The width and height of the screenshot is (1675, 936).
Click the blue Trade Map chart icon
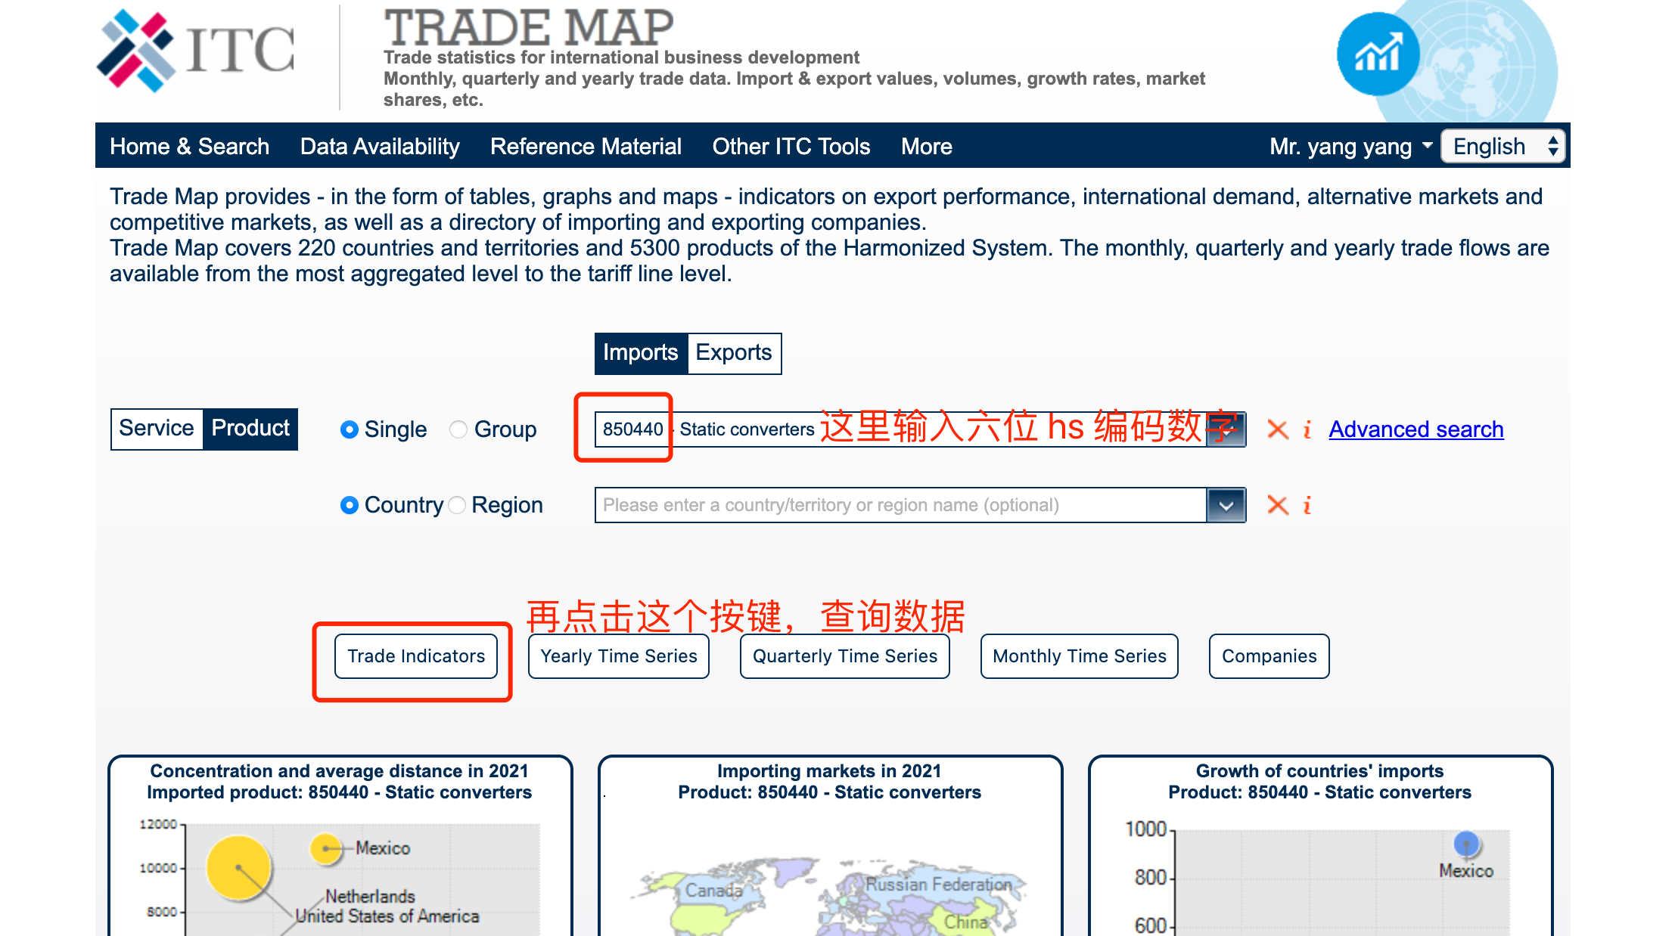tap(1378, 54)
